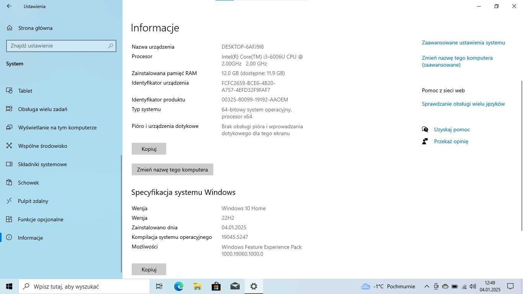This screenshot has width=523, height=294.
Task: Click the Przekaż opinię feedback icon
Action: click(425, 141)
